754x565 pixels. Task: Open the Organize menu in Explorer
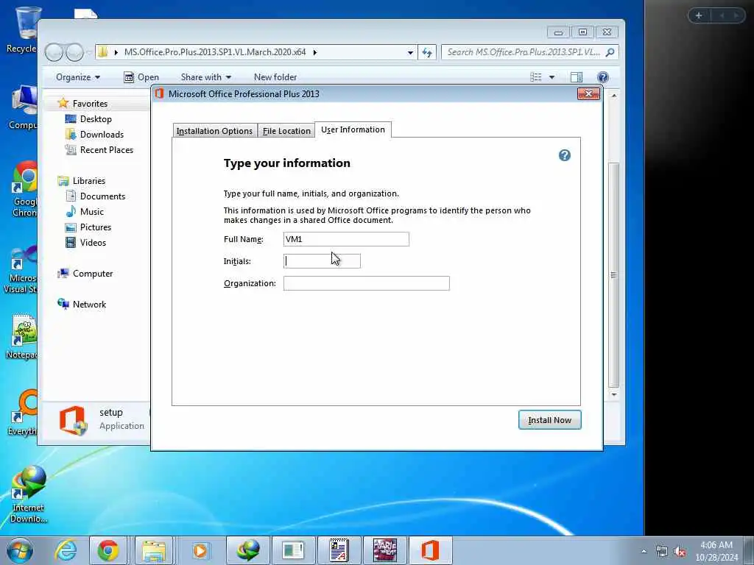click(x=78, y=77)
